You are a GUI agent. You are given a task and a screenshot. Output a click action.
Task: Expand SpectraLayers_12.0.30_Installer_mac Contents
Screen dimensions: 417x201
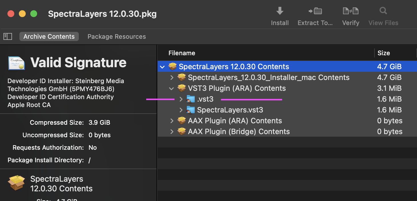(172, 77)
